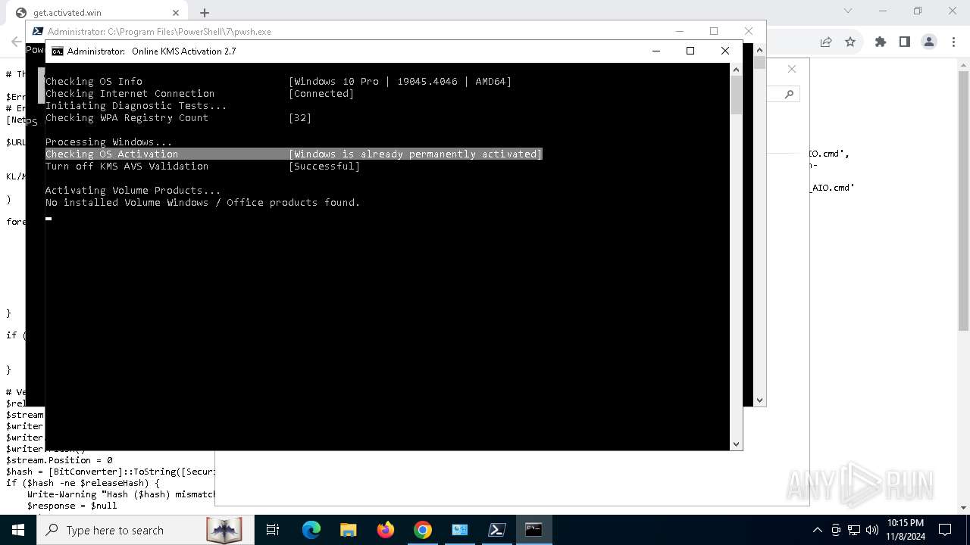Open Task View in the taskbar
Viewport: 970px width, 545px height.
click(273, 530)
